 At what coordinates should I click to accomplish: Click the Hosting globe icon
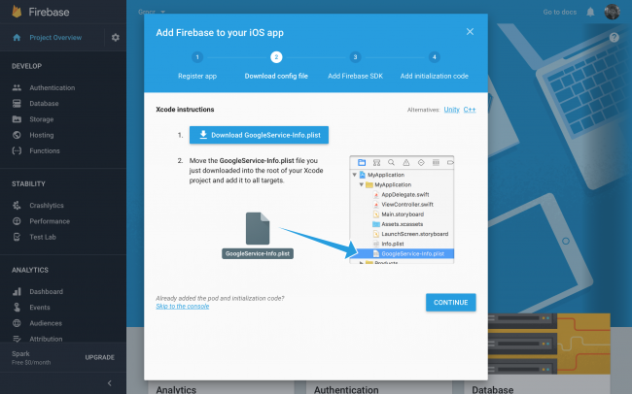click(17, 135)
